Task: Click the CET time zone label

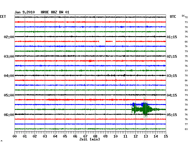Action: [3, 17]
